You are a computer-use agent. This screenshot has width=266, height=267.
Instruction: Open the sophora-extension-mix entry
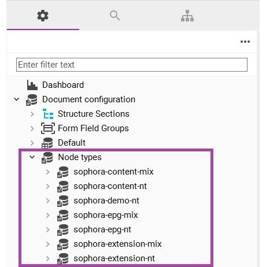tap(117, 244)
